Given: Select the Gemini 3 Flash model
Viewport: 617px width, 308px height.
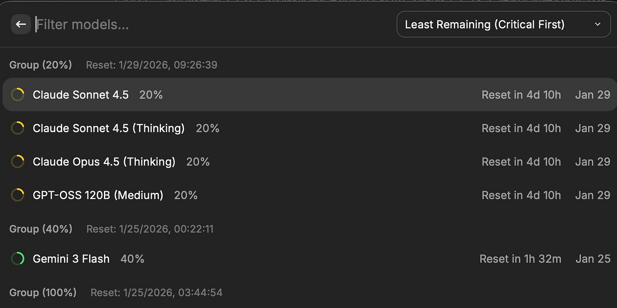Looking at the screenshot, I should pos(309,259).
